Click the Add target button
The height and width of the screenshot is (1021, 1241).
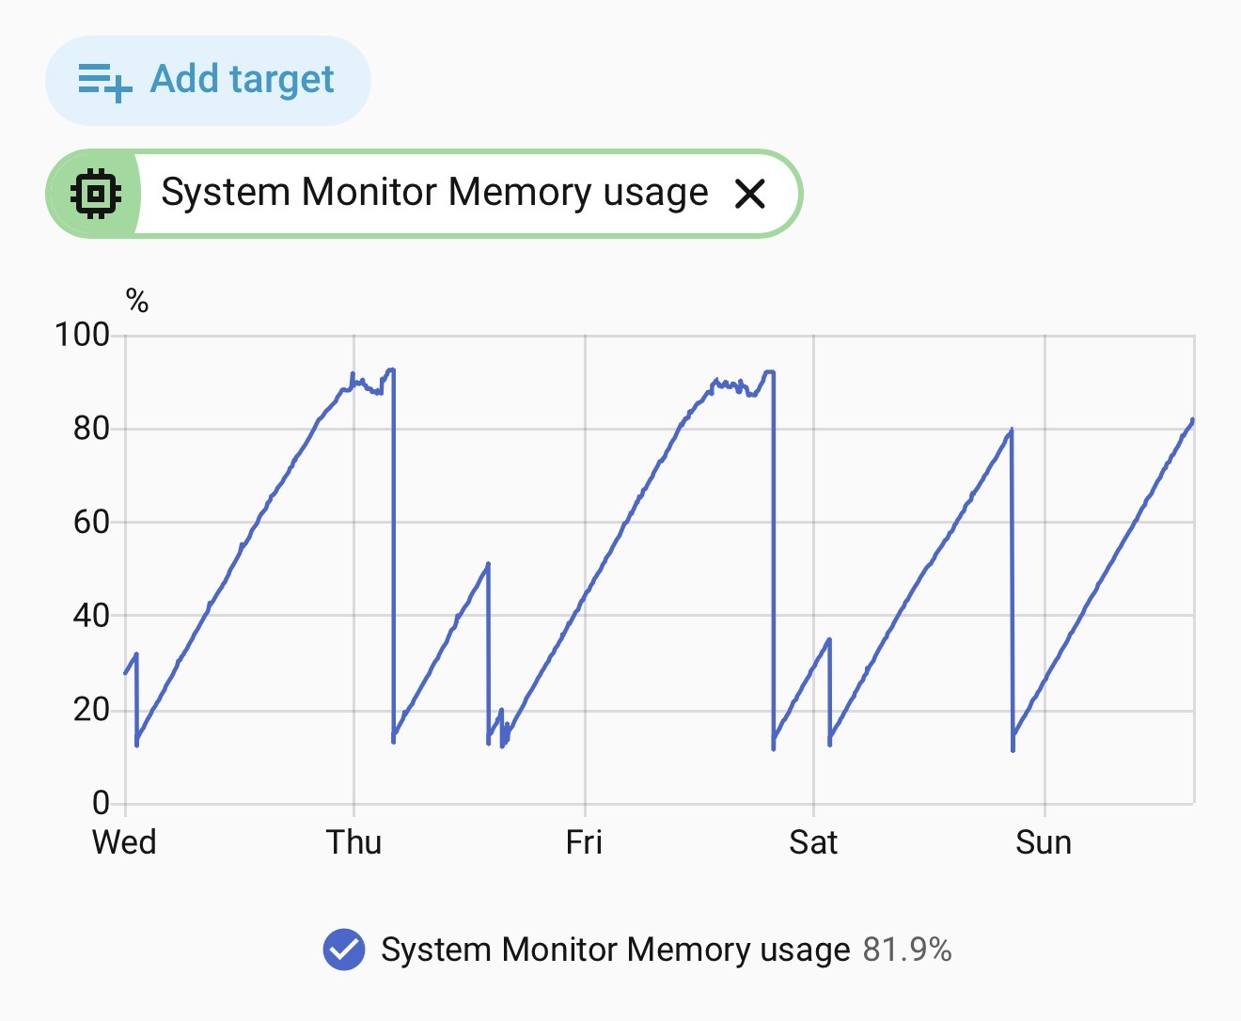pyautogui.click(x=208, y=81)
